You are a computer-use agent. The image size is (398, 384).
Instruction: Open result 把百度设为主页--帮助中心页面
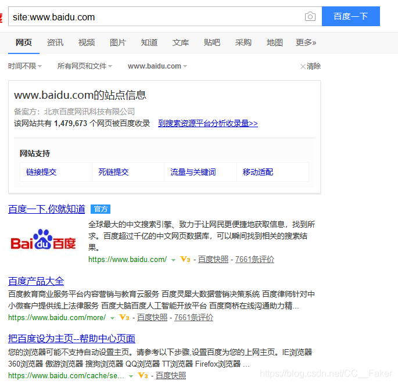pyautogui.click(x=71, y=339)
